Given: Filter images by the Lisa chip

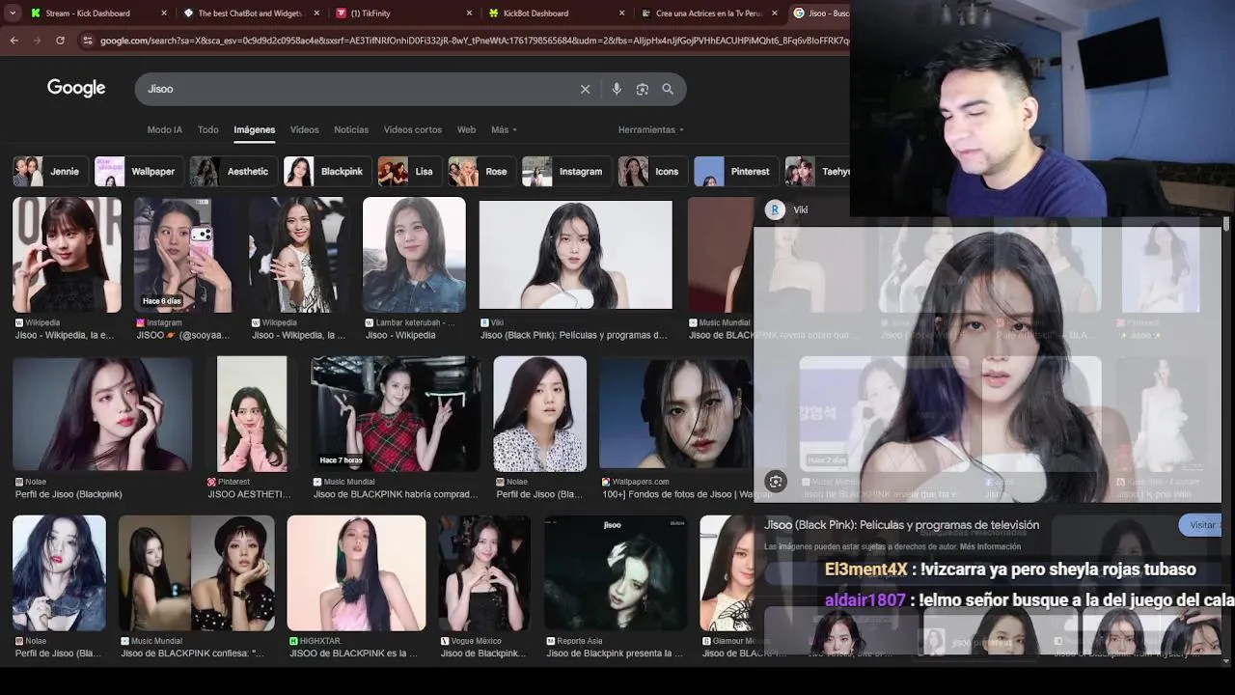Looking at the screenshot, I should point(409,171).
